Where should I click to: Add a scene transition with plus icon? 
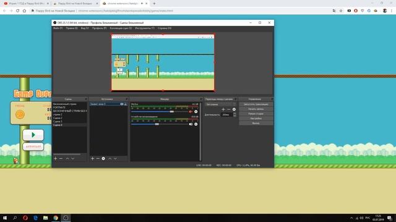(223, 110)
